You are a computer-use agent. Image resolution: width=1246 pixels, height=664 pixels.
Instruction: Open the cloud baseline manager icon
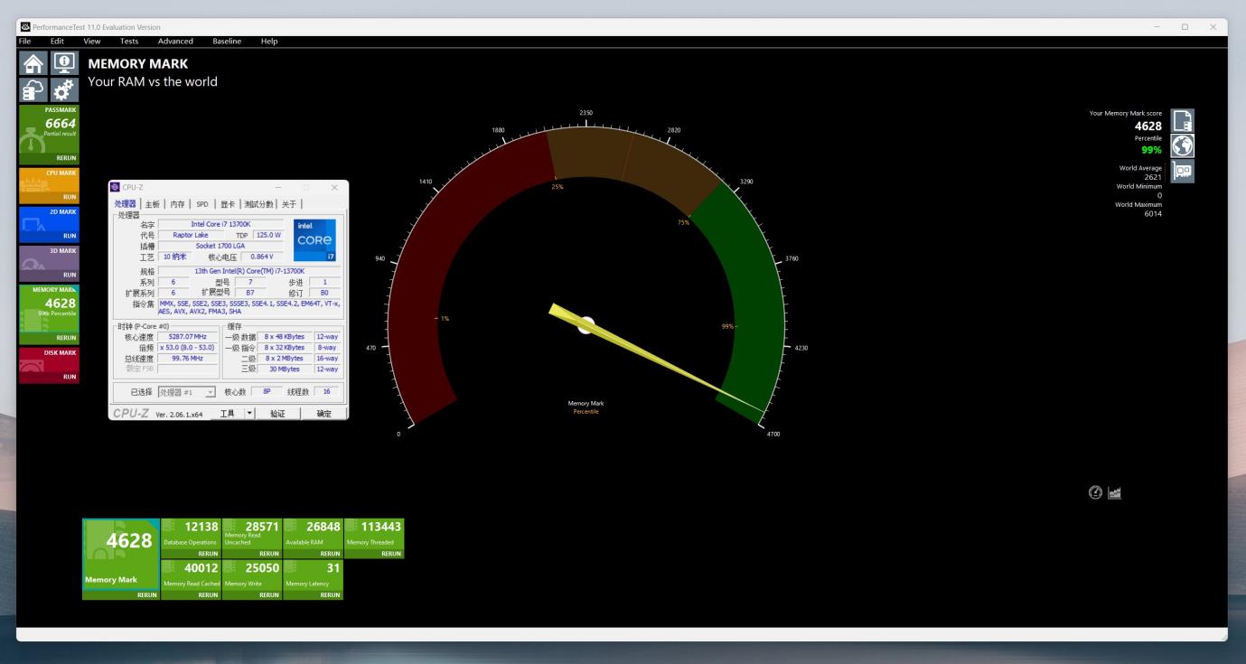(33, 90)
